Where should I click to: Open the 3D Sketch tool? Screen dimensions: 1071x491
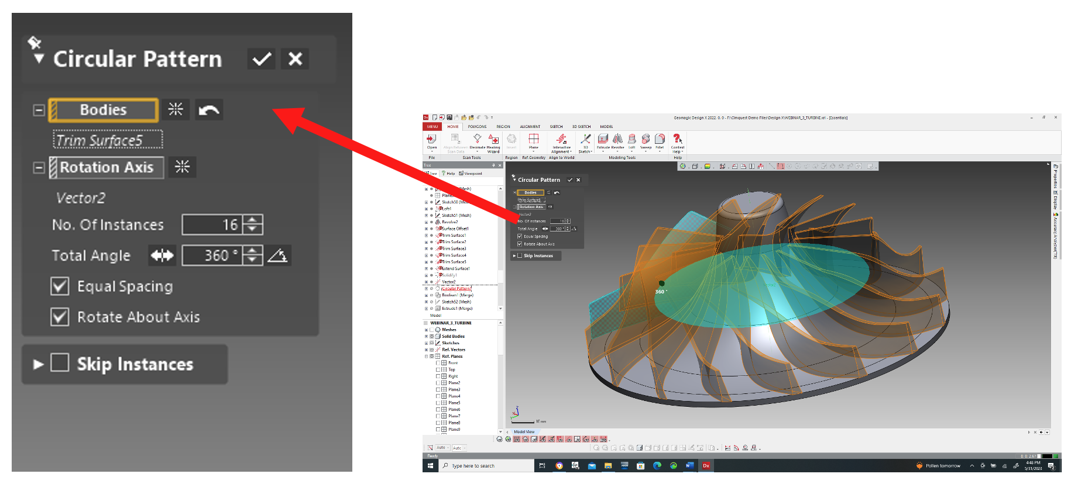coord(585,143)
